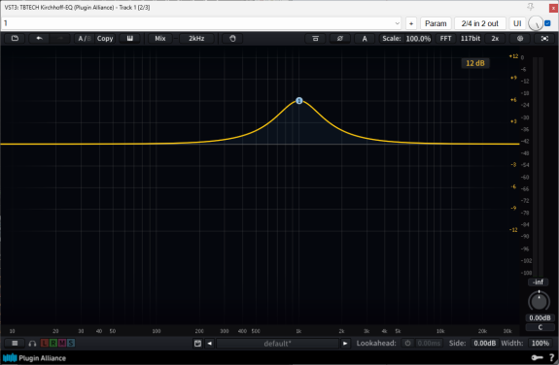Select EQ band 1 node on curve
559x365 pixels.
(x=299, y=101)
